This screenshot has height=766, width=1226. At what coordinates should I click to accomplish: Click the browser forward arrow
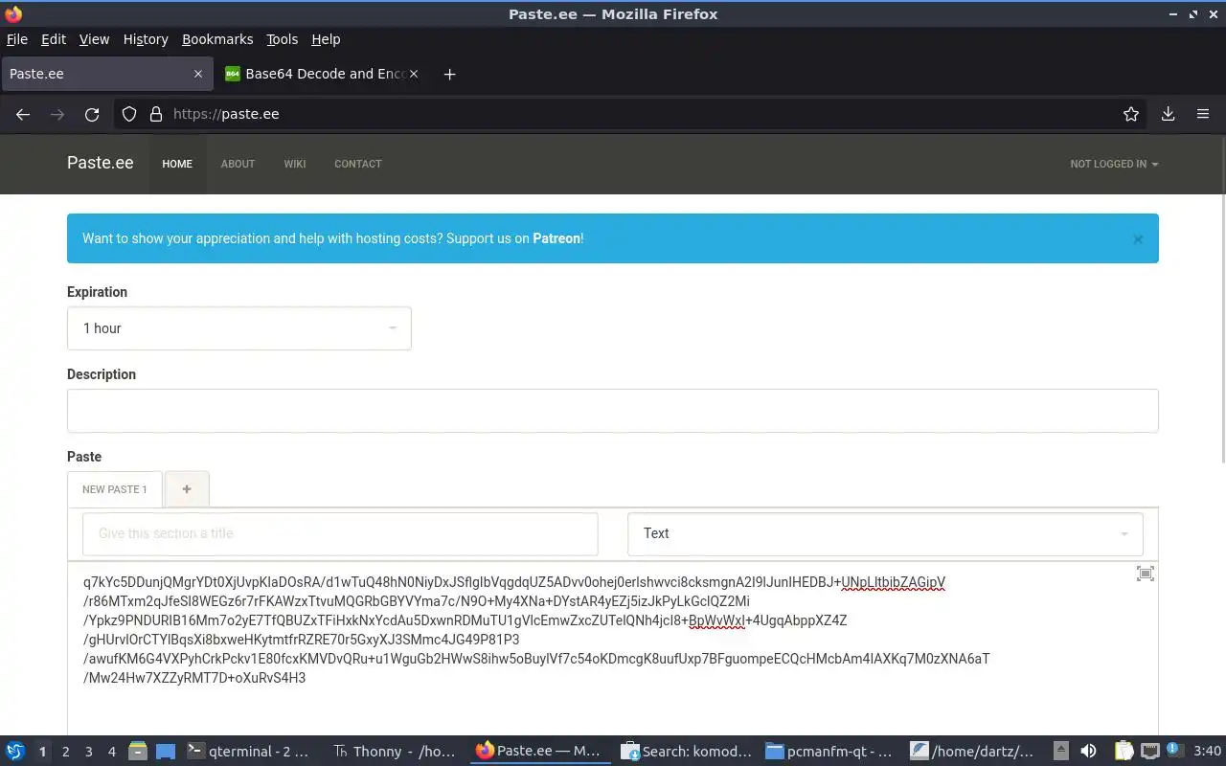tap(57, 114)
